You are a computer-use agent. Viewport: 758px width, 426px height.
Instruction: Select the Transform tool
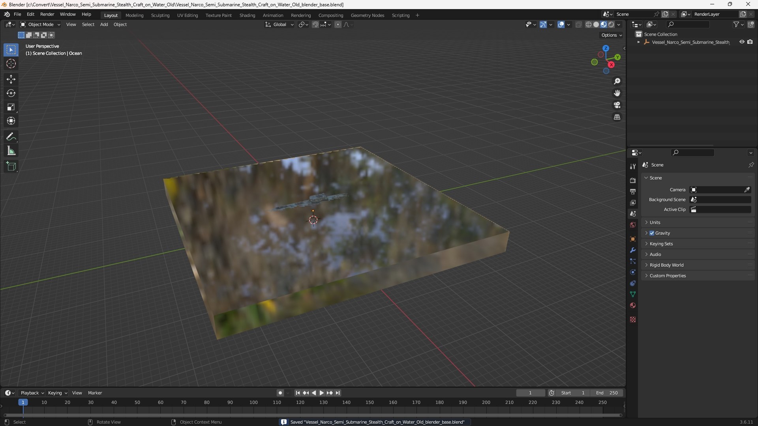[11, 121]
